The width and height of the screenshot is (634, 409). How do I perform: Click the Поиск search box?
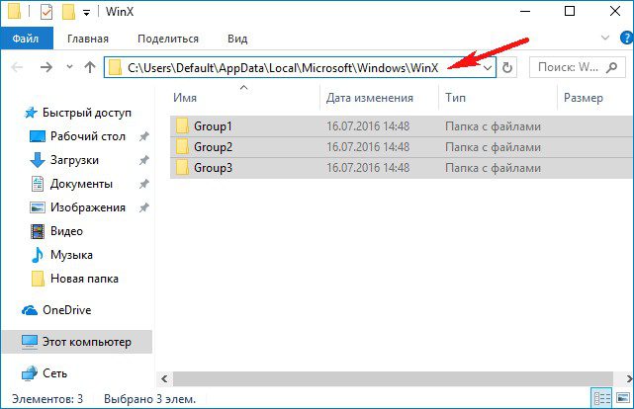[x=578, y=67]
